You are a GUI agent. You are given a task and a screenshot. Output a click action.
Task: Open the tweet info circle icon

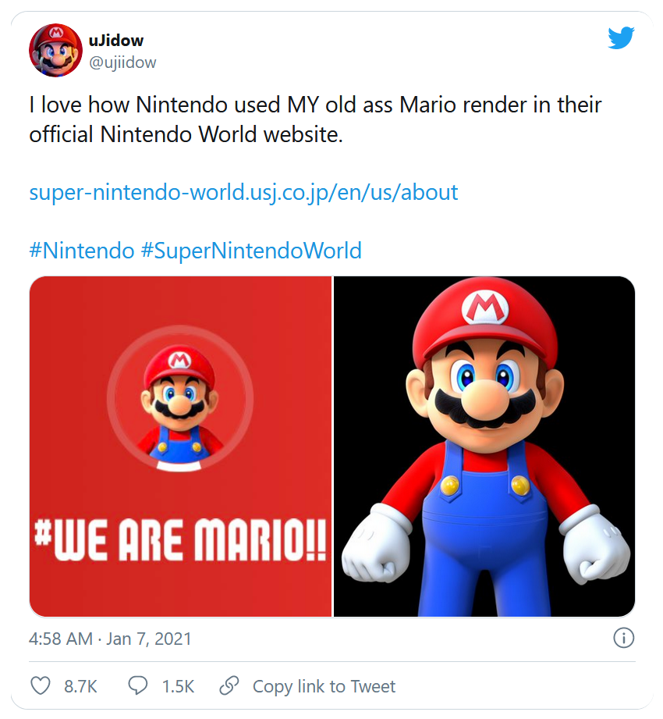pos(623,638)
